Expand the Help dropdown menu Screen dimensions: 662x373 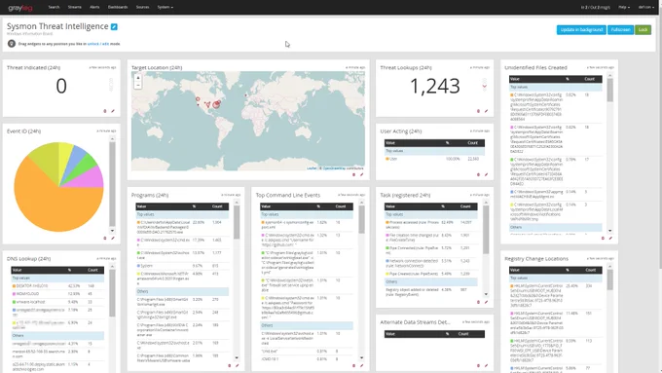[x=624, y=7]
